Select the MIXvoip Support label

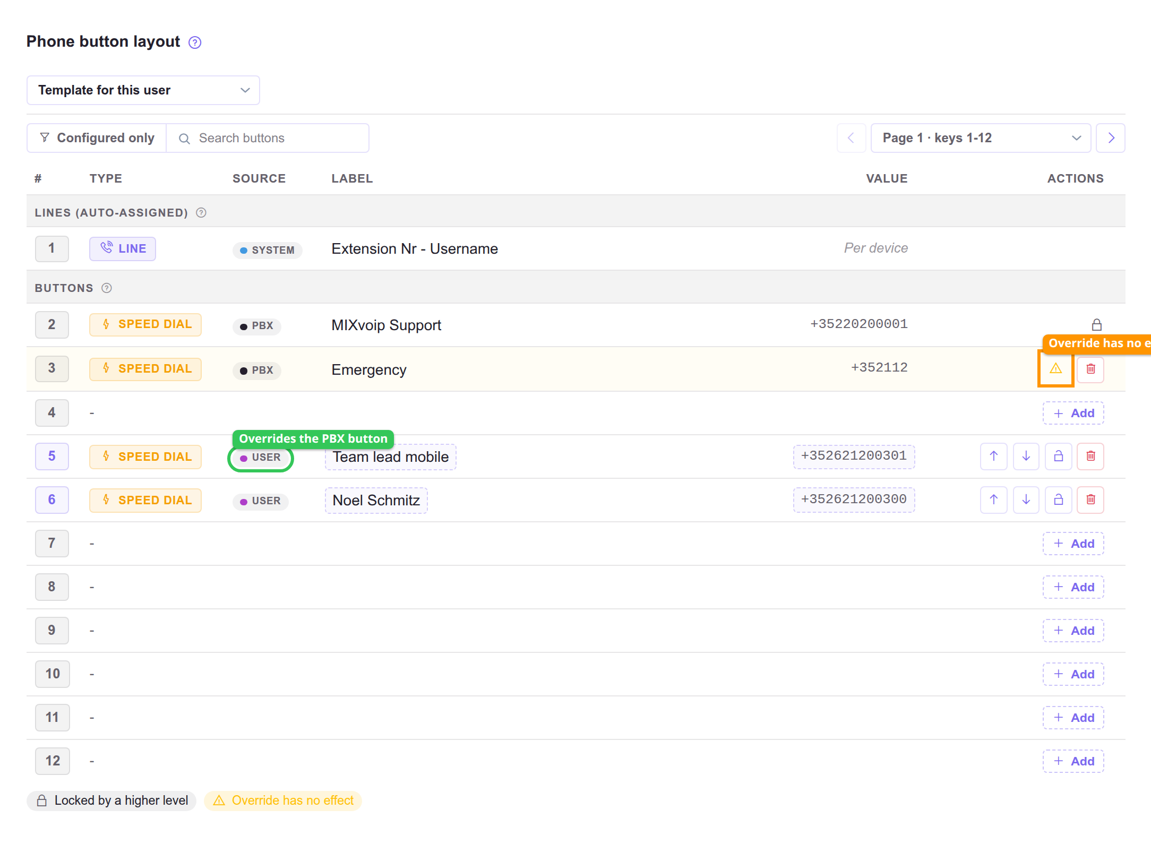[x=386, y=325]
